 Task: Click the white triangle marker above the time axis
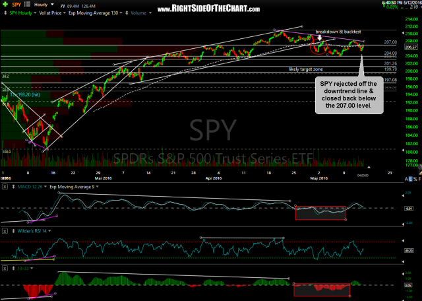point(369,167)
